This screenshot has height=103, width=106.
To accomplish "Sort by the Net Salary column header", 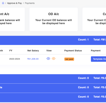I will click(33, 51).
